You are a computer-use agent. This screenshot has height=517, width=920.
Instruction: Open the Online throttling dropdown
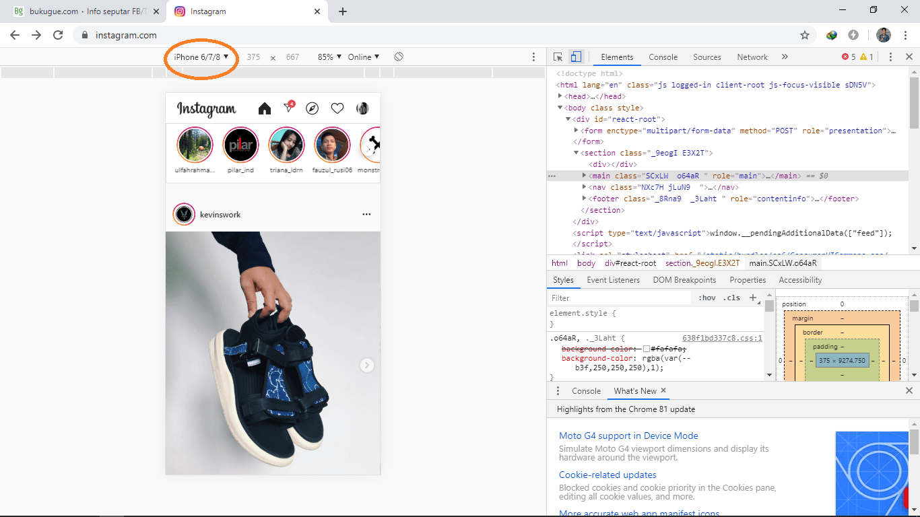pyautogui.click(x=364, y=57)
